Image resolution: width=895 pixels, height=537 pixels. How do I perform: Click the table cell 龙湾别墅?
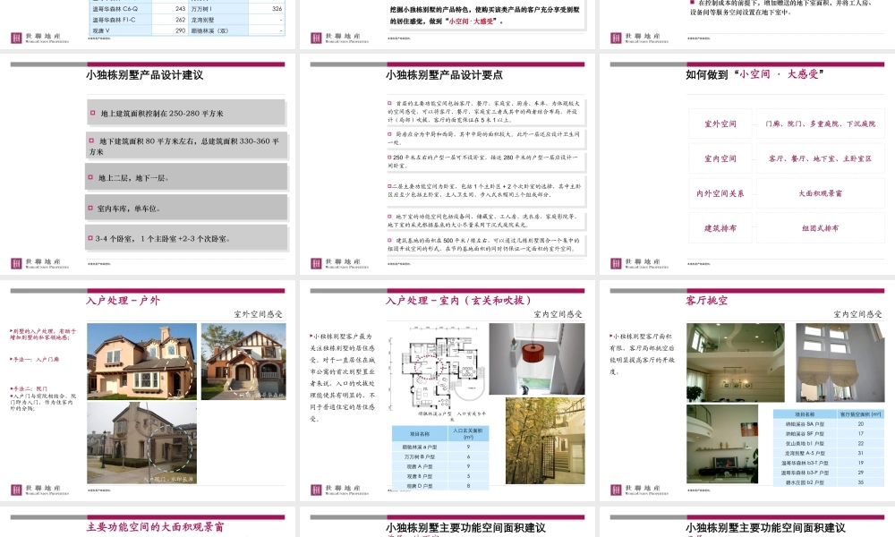tap(218, 20)
